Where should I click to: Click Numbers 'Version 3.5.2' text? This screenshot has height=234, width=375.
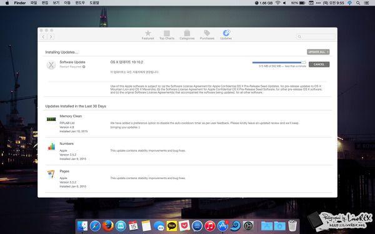coord(67,155)
